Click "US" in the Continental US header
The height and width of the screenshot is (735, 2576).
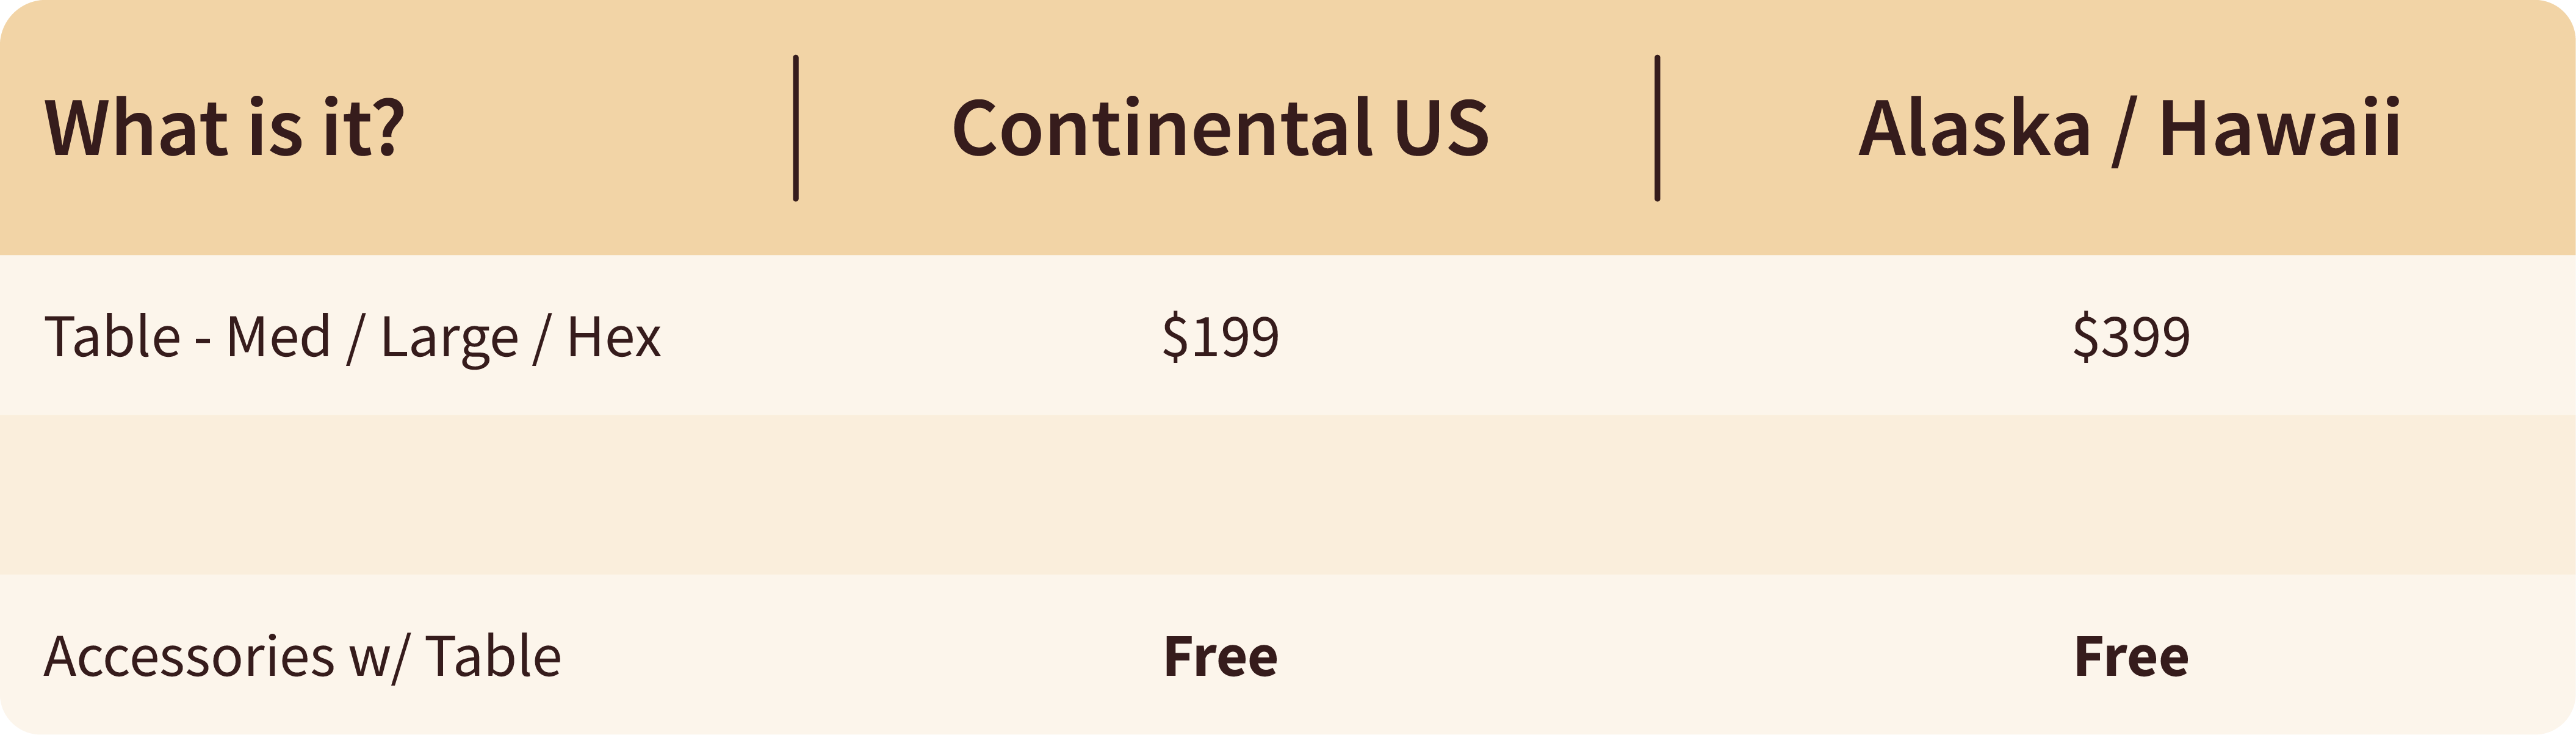1441,128
